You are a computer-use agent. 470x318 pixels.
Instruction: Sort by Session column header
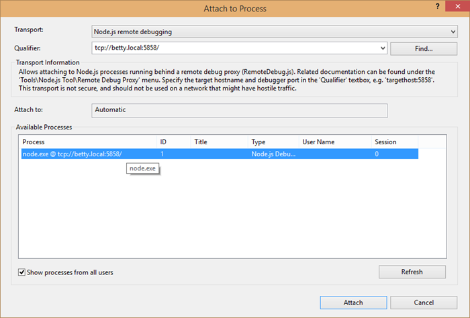pyautogui.click(x=394, y=142)
